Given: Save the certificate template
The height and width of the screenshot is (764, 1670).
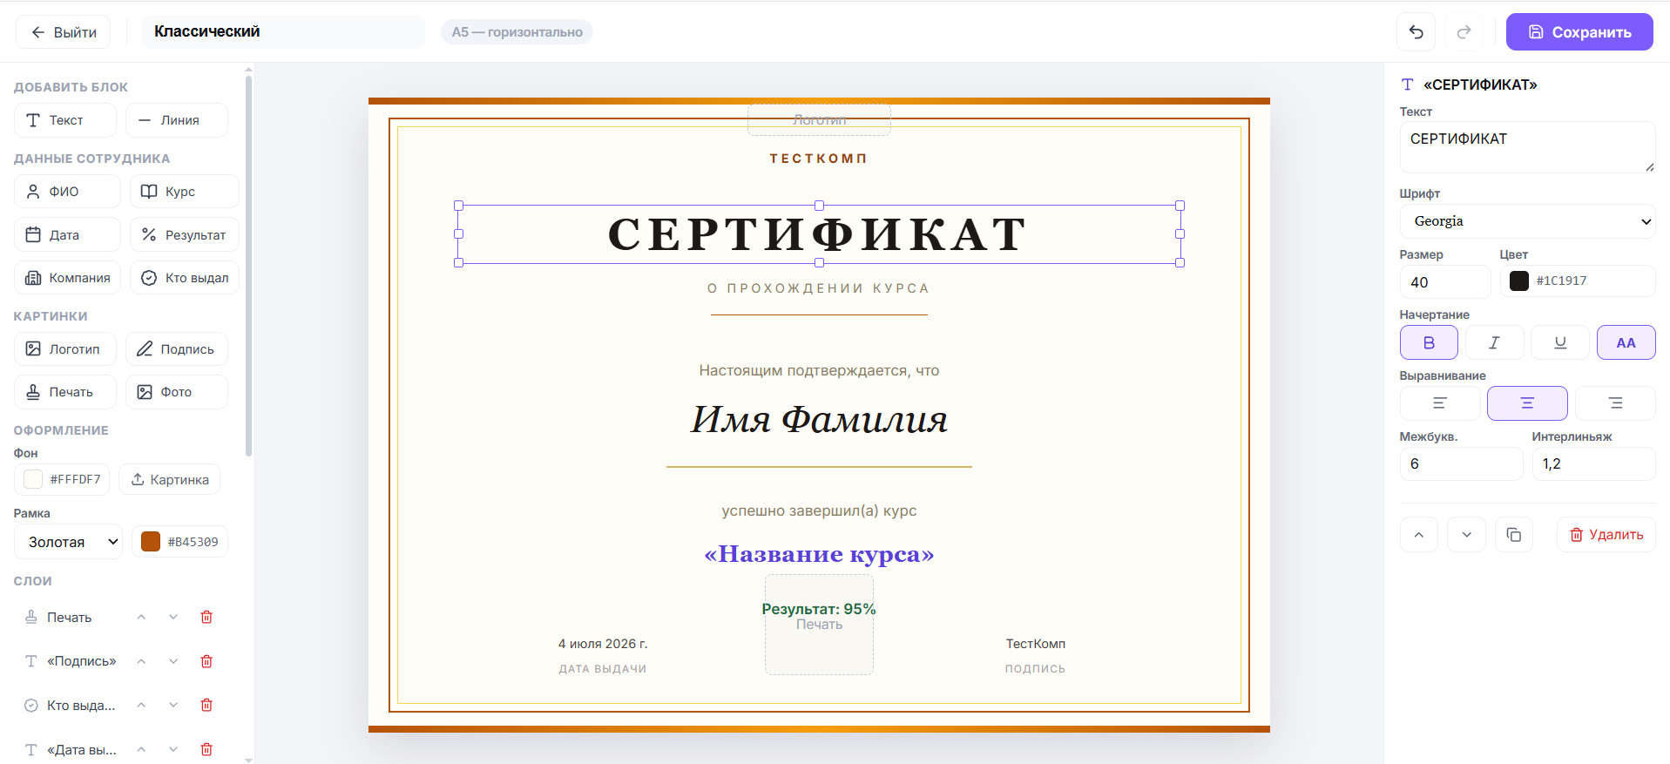Looking at the screenshot, I should click(x=1579, y=32).
